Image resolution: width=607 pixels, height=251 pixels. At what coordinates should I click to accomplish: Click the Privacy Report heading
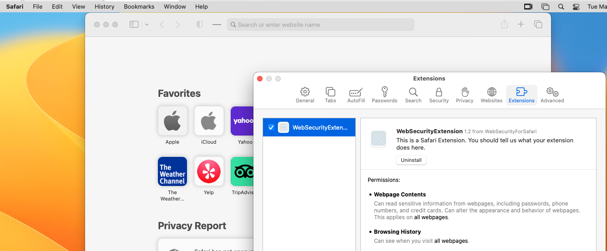pos(192,226)
